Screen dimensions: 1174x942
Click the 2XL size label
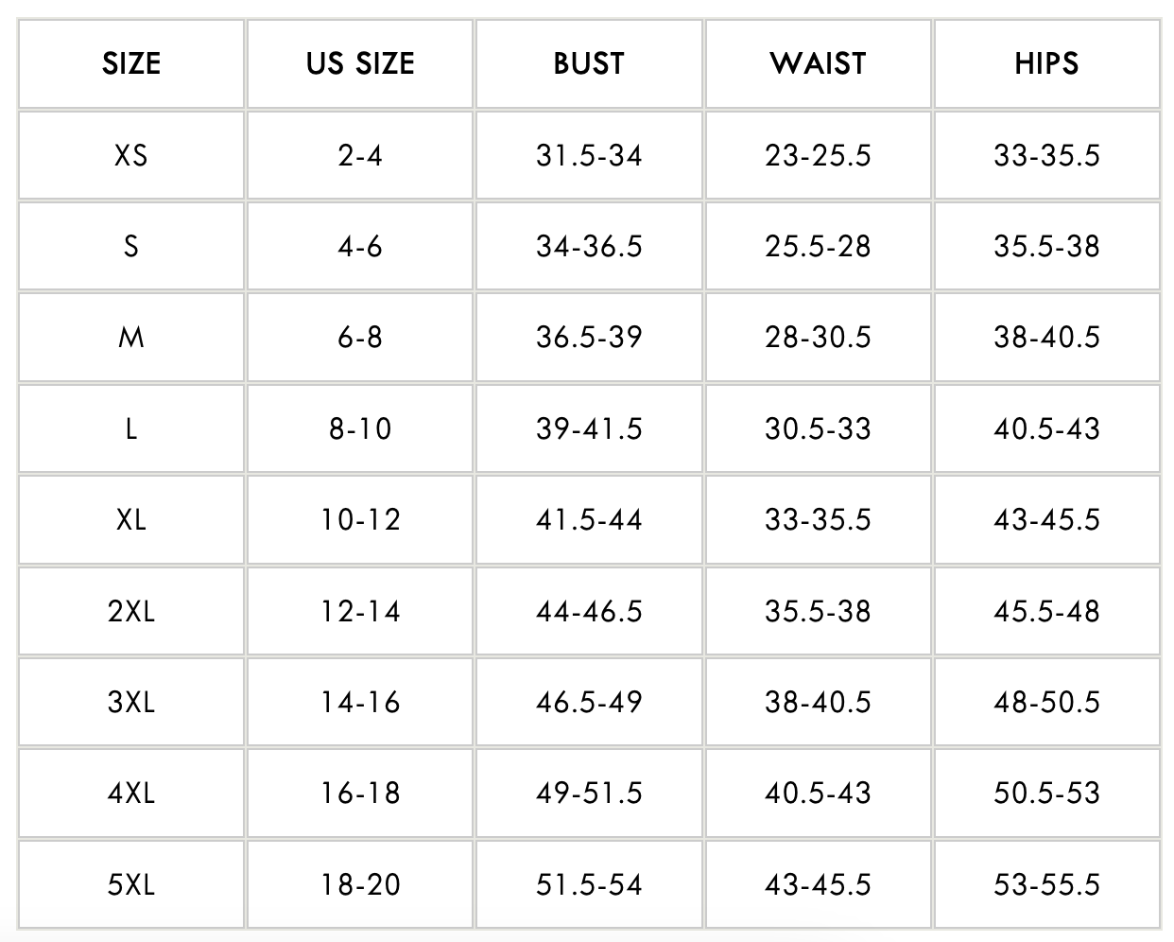(x=131, y=611)
